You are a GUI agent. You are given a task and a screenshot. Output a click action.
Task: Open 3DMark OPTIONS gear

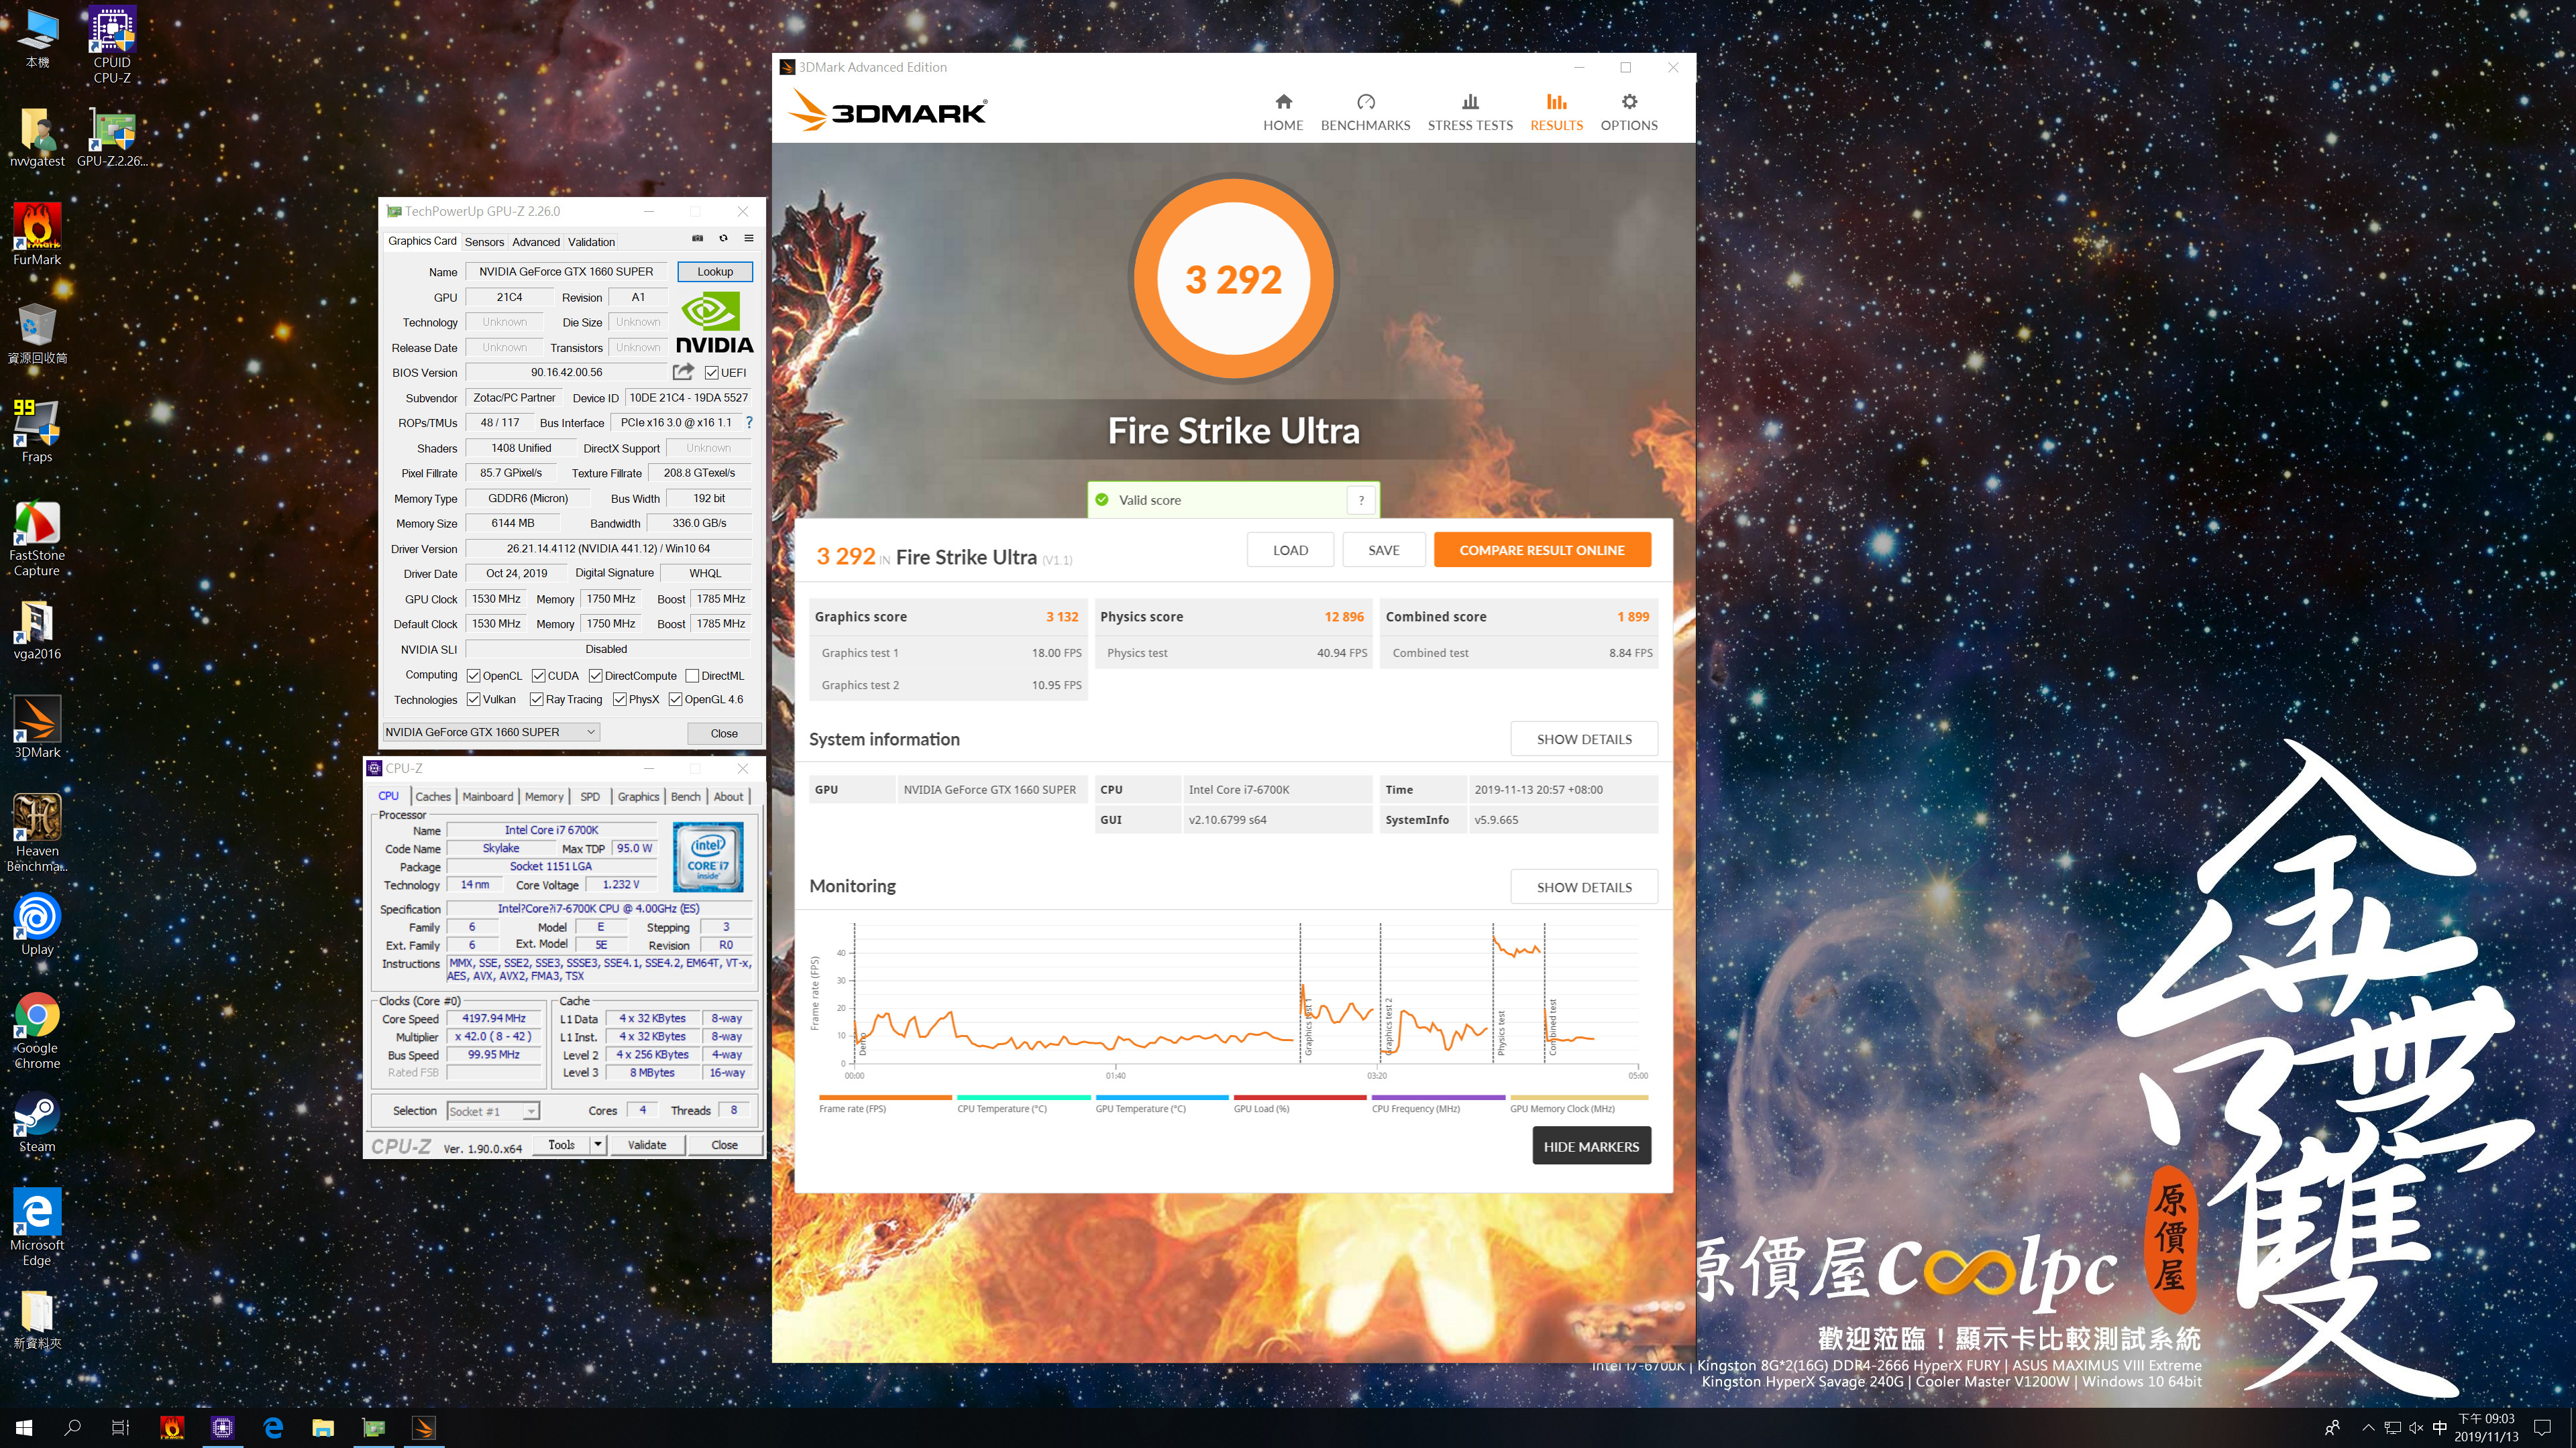(x=1629, y=112)
